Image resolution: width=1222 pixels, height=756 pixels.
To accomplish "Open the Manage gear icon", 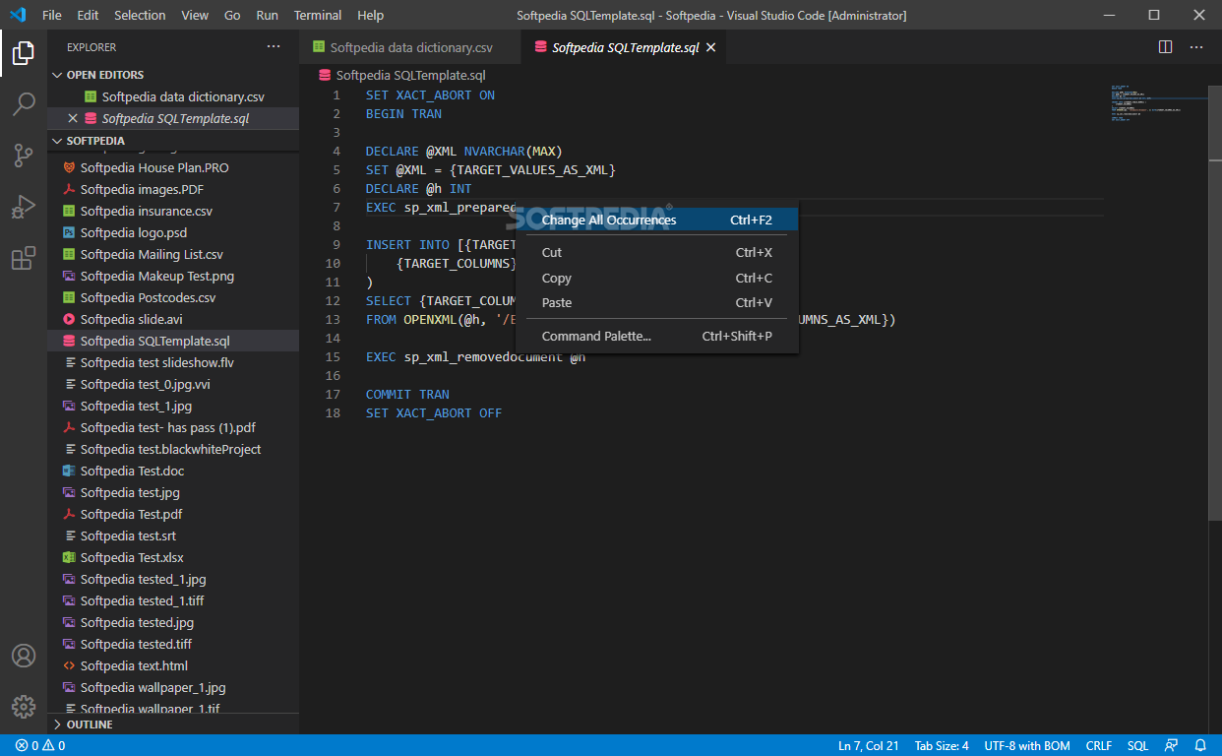I will pyautogui.click(x=24, y=706).
